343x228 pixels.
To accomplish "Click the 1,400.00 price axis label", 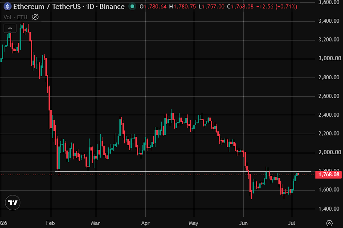I will pyautogui.click(x=329, y=209).
